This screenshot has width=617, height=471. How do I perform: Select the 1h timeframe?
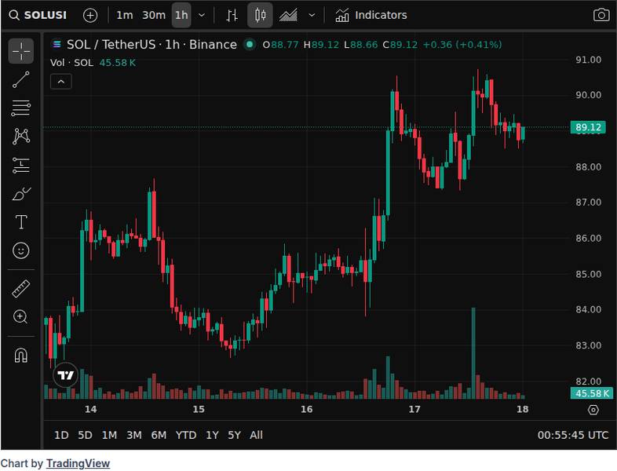pos(181,16)
